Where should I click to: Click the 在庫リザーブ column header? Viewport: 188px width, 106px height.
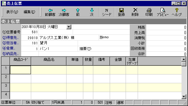(132, 61)
